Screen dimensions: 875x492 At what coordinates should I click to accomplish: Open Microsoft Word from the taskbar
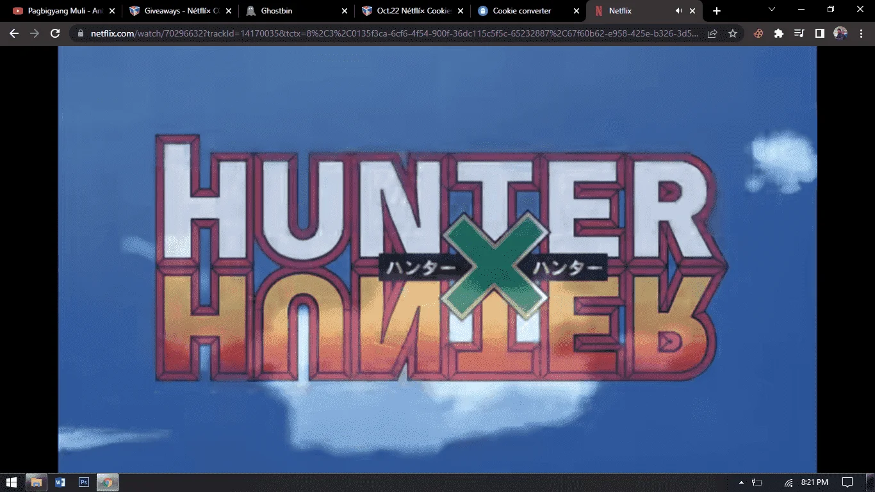(x=60, y=482)
